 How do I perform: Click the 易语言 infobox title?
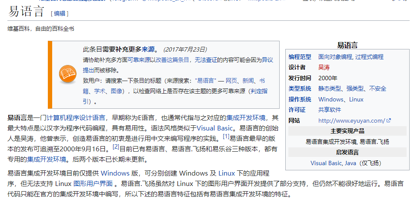pyautogui.click(x=347, y=45)
